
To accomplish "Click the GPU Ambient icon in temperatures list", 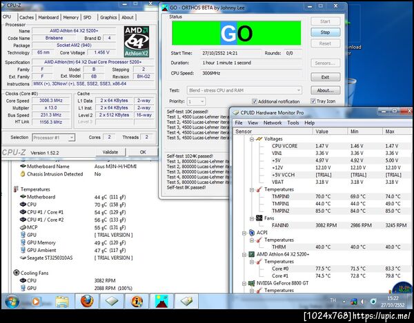I will (x=23, y=250).
